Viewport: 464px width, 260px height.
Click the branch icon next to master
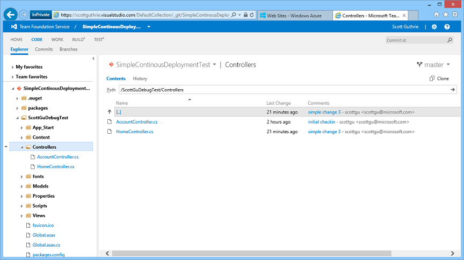(x=419, y=64)
